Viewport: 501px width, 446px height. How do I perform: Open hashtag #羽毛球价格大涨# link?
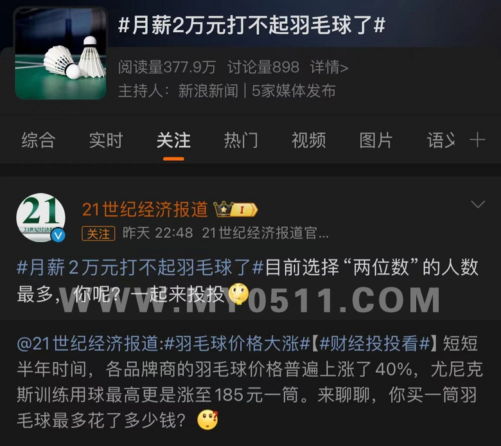point(238,344)
